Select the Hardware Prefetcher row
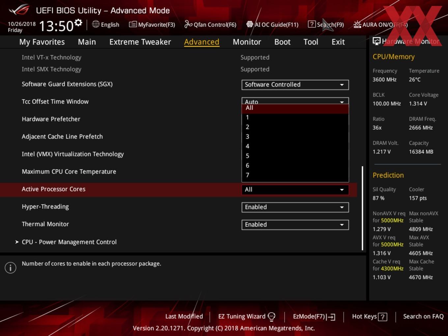The image size is (448, 336). point(51,119)
